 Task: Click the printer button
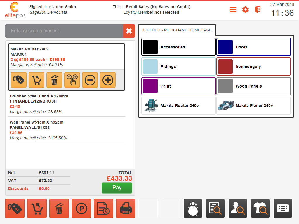click(x=126, y=208)
